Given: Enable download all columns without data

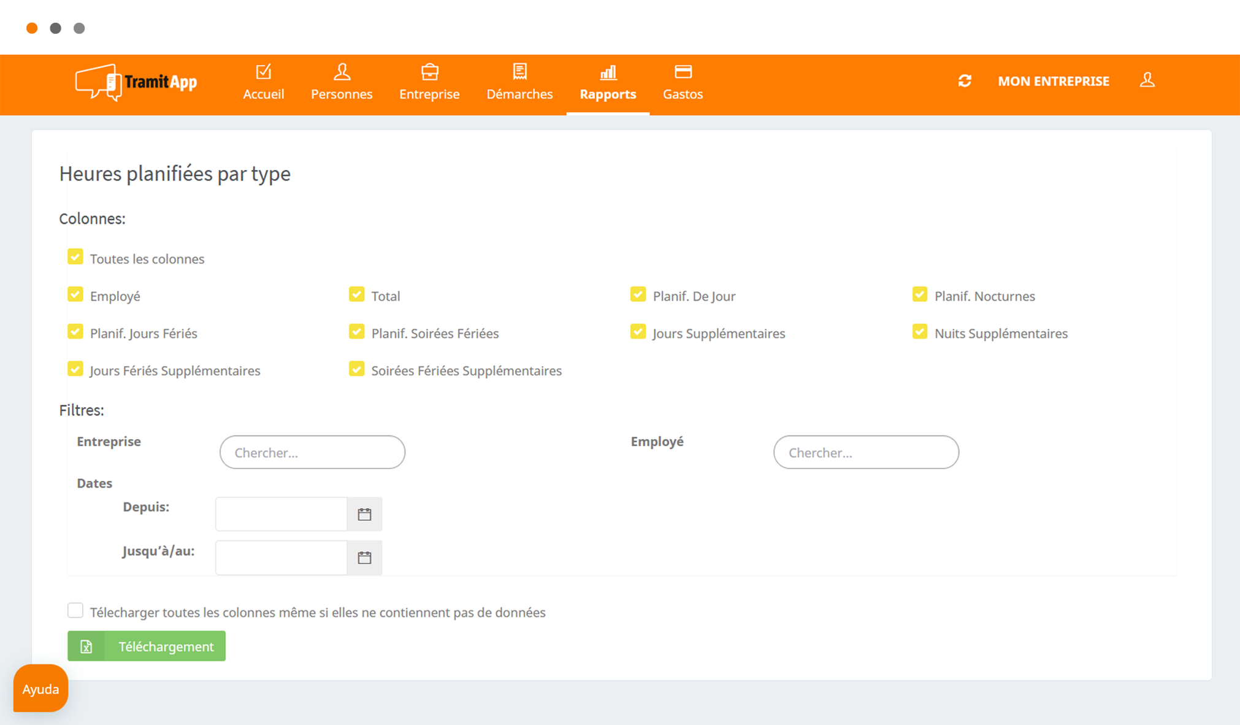Looking at the screenshot, I should pos(75,610).
